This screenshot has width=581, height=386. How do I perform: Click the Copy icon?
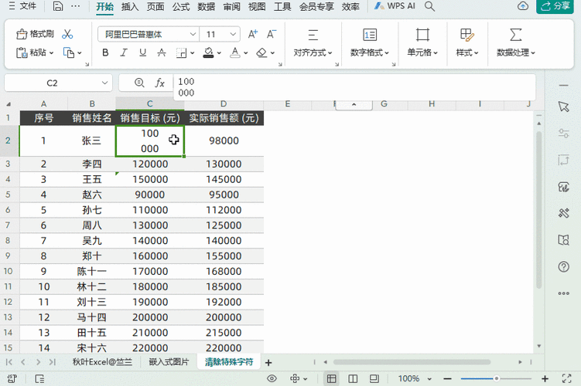(69, 52)
